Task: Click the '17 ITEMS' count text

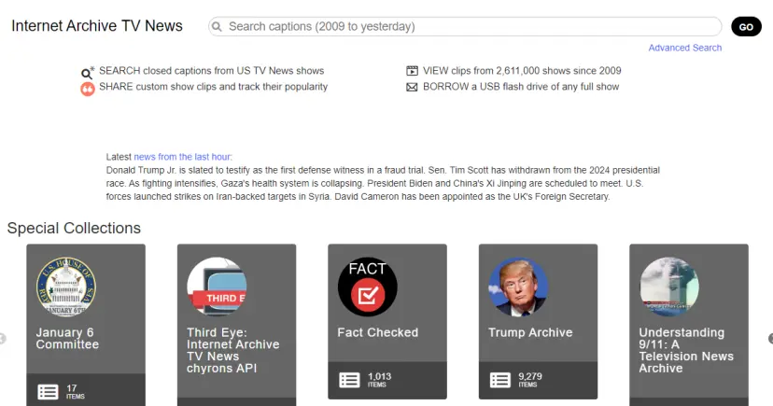Action: coord(76,391)
